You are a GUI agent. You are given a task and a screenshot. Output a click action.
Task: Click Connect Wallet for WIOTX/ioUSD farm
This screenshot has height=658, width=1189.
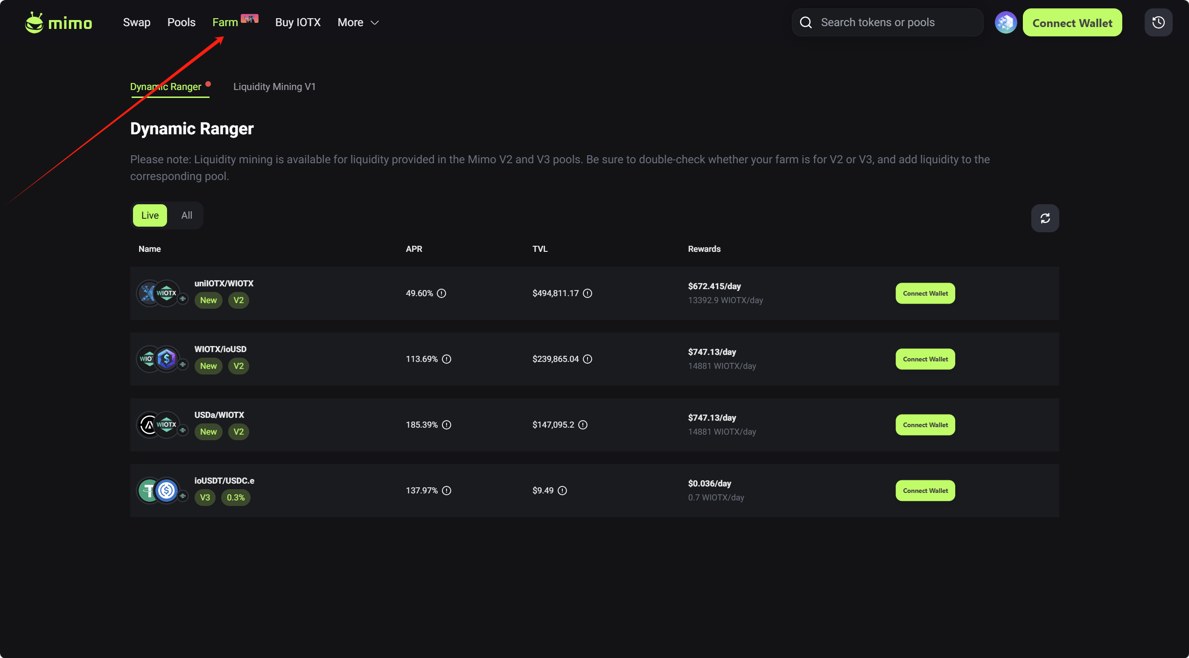(925, 359)
